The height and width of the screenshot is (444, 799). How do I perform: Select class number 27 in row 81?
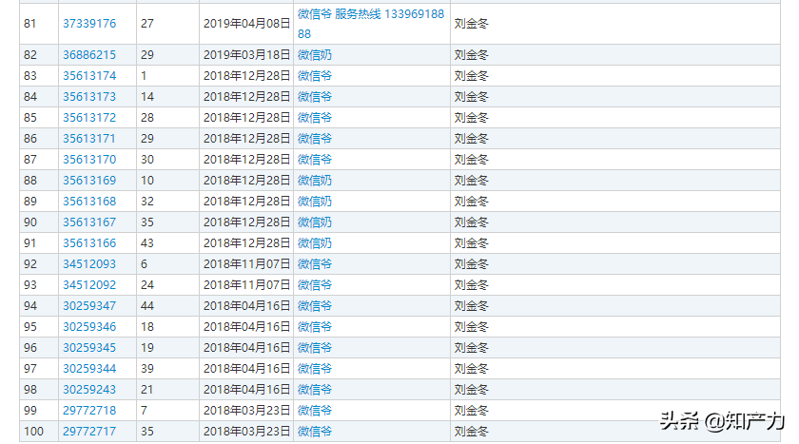147,24
